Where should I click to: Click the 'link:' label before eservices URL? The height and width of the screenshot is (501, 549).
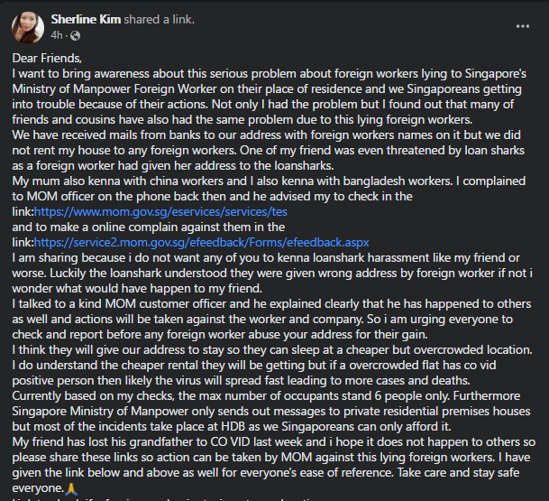[x=23, y=212]
